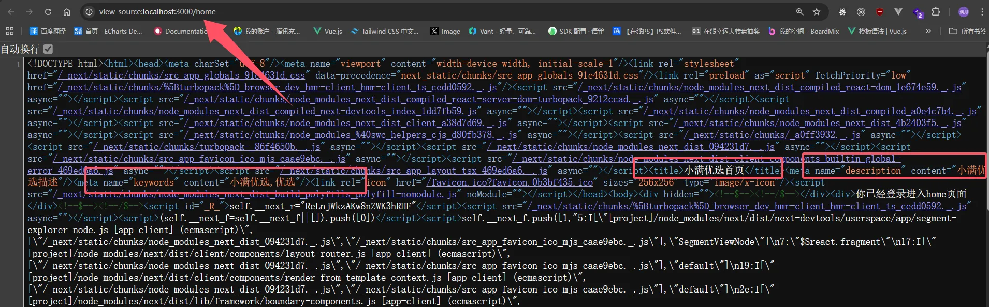Open the Documentation bookmark
989x307 pixels.
[x=181, y=31]
